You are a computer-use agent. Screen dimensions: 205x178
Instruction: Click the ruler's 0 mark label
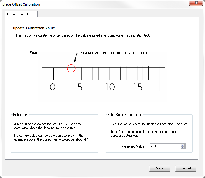tap(53, 87)
